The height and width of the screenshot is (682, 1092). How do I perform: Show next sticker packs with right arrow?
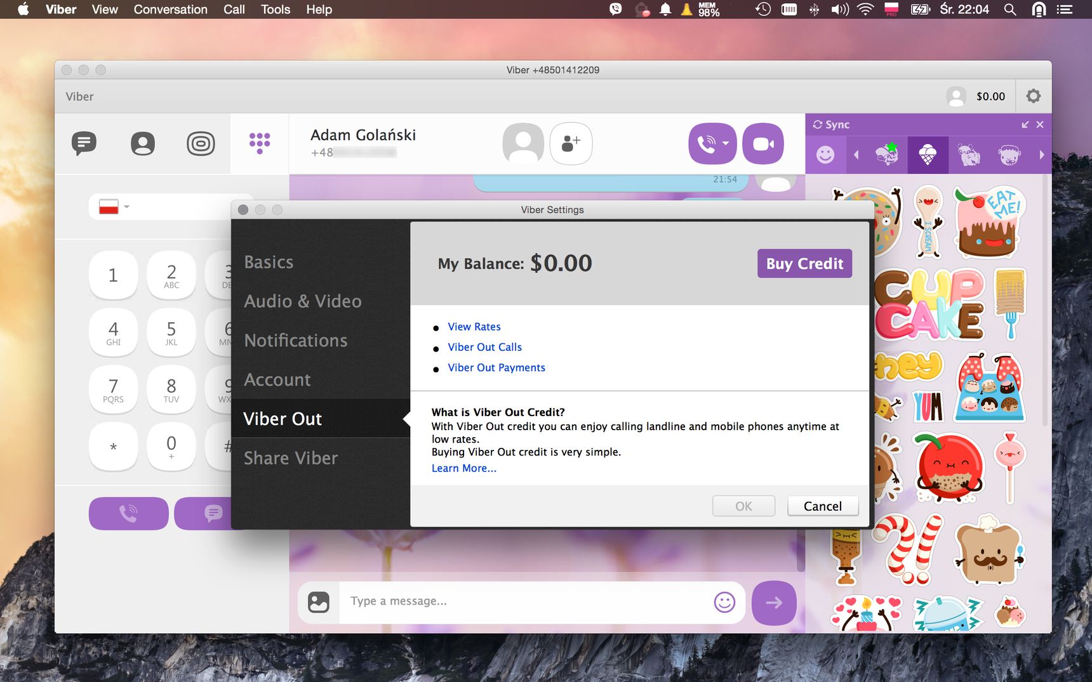click(1041, 155)
